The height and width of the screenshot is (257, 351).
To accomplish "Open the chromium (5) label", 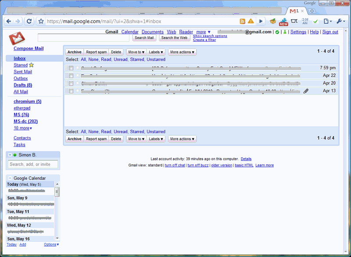I will 28,101.
